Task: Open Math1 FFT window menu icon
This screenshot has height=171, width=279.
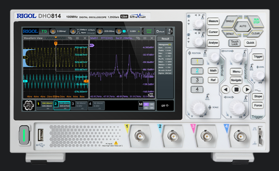Action: pos(145,38)
